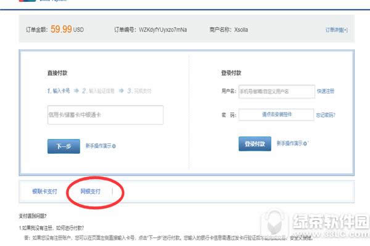Click the card number input field
Screen dimensions: 370x246
point(105,115)
